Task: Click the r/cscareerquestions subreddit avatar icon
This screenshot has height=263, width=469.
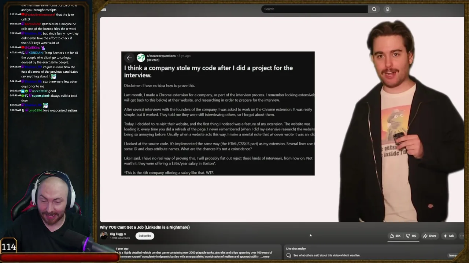Action: 141,58
